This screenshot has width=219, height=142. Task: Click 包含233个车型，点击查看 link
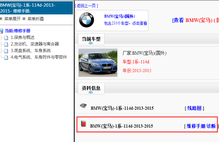(125, 23)
